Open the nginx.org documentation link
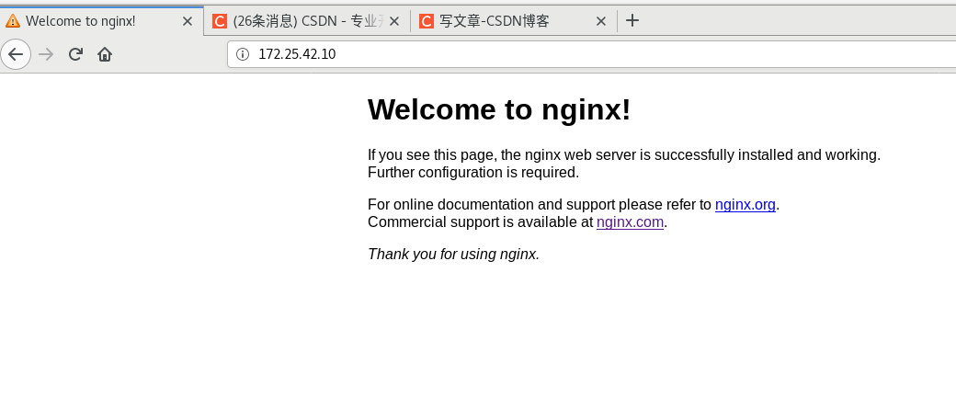Screen dimensions: 956x420 point(745,204)
